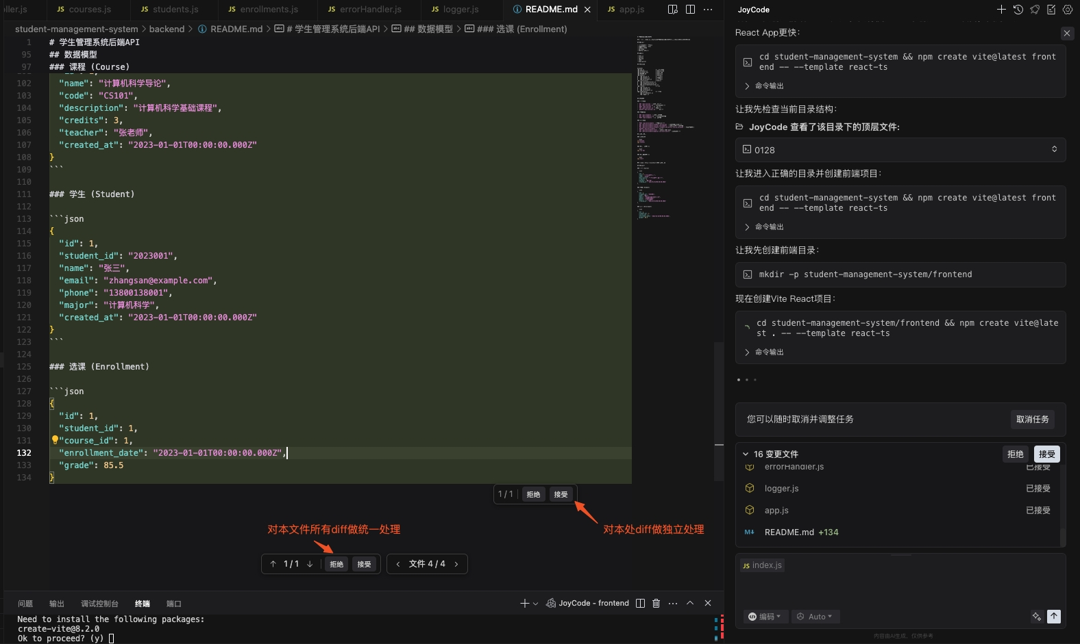
Task: Split the editor to the right
Action: point(690,10)
